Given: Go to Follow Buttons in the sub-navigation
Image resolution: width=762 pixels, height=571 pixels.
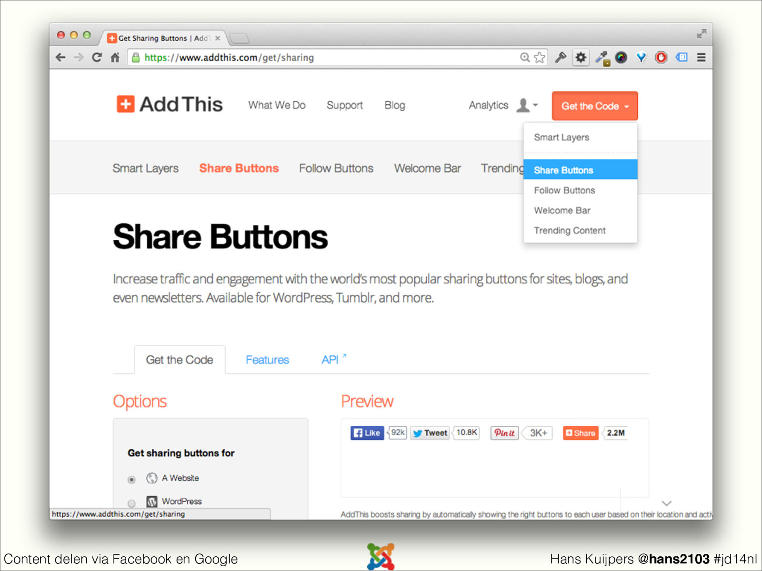Looking at the screenshot, I should click(336, 168).
